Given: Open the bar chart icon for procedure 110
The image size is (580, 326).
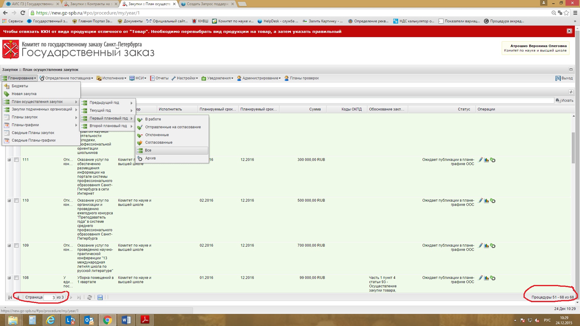Looking at the screenshot, I should [x=486, y=201].
